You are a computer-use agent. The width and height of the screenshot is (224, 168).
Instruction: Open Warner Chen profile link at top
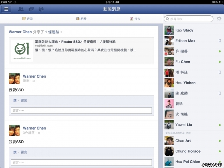[x=20, y=32]
